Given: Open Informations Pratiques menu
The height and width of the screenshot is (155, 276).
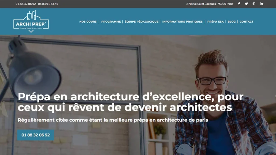Looking at the screenshot, I should (x=182, y=22).
